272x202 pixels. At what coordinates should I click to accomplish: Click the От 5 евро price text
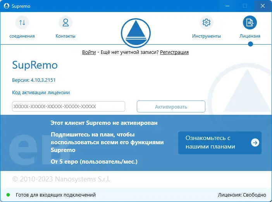click(94, 162)
